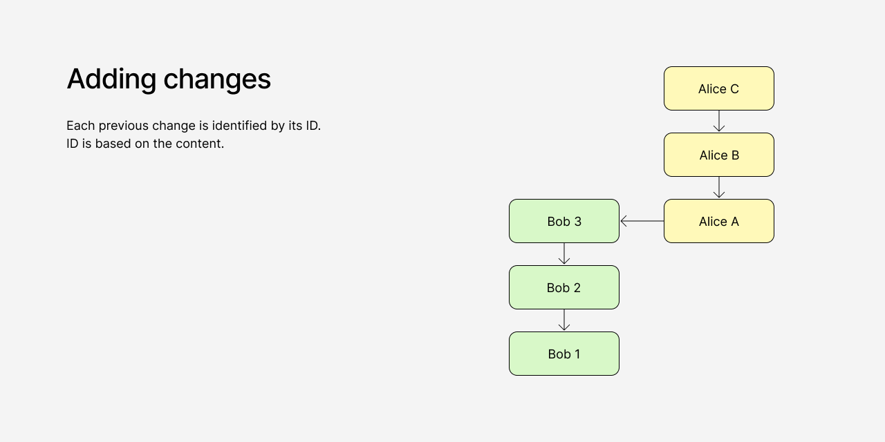885x442 pixels.
Task: Click the 'Each previous change' text line
Action: click(x=194, y=126)
